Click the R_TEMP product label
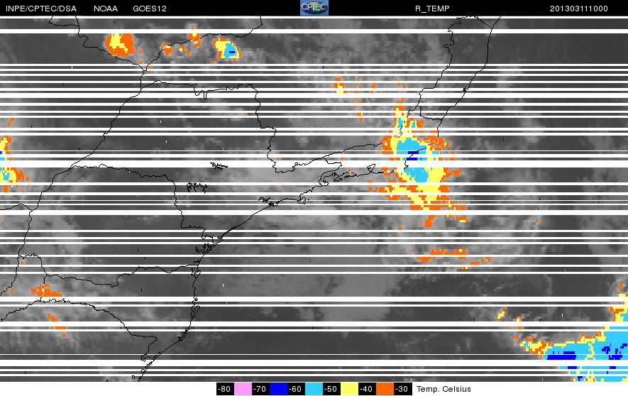Screen dimensions: 628x396 (x=432, y=9)
